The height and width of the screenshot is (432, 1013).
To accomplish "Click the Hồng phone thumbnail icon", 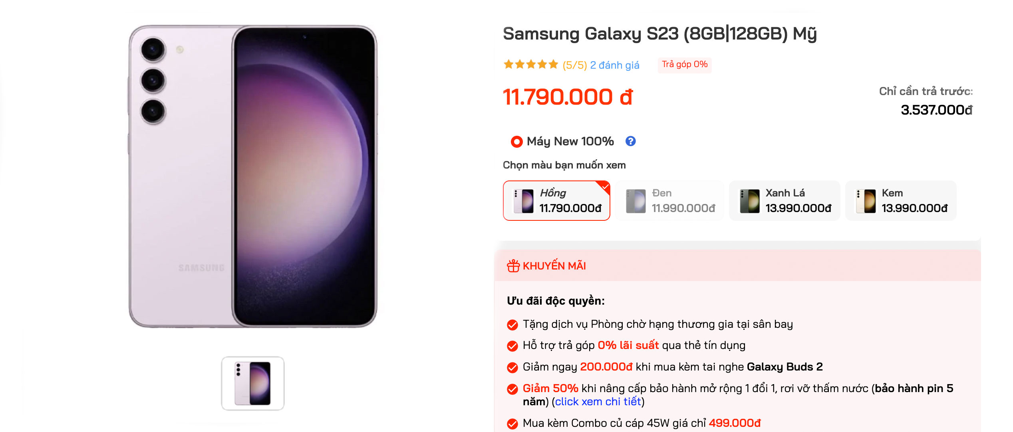I will [x=524, y=201].
